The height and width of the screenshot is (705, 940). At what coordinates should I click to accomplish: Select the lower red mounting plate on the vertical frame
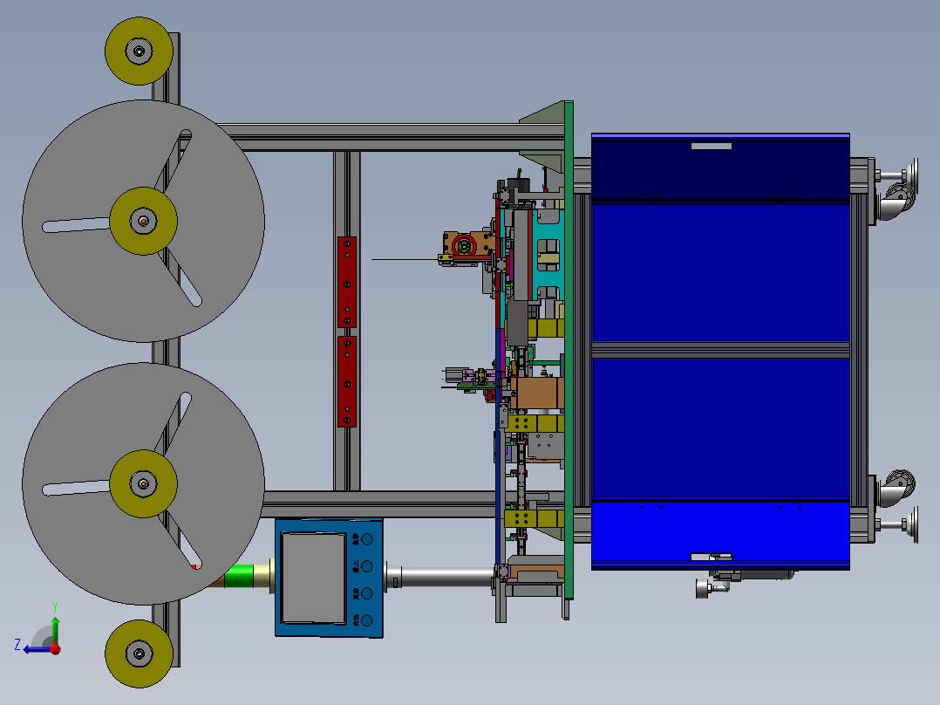pos(347,381)
